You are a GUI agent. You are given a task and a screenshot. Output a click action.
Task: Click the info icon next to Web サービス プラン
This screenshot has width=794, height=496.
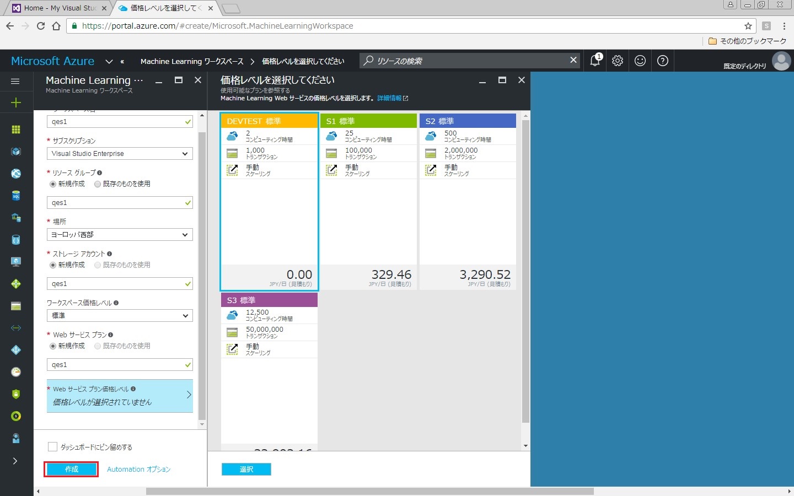coord(111,335)
